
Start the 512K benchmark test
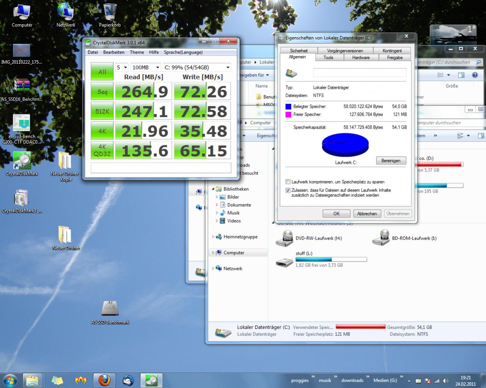pyautogui.click(x=102, y=111)
